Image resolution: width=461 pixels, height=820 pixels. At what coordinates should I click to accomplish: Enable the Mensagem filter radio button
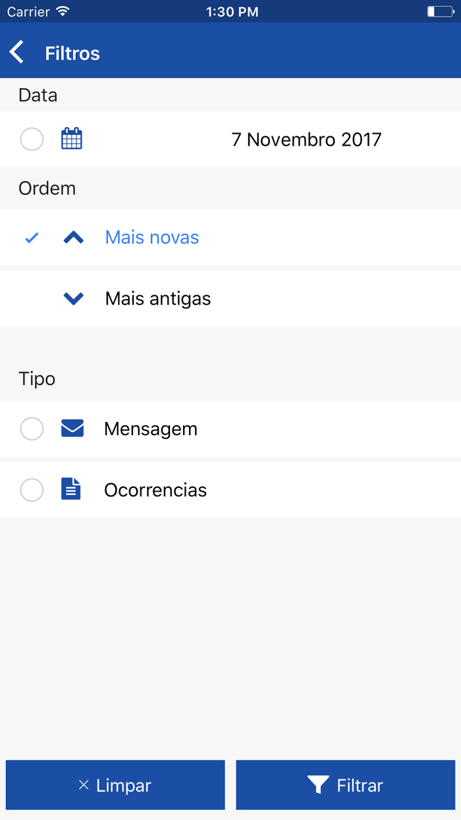tap(32, 428)
